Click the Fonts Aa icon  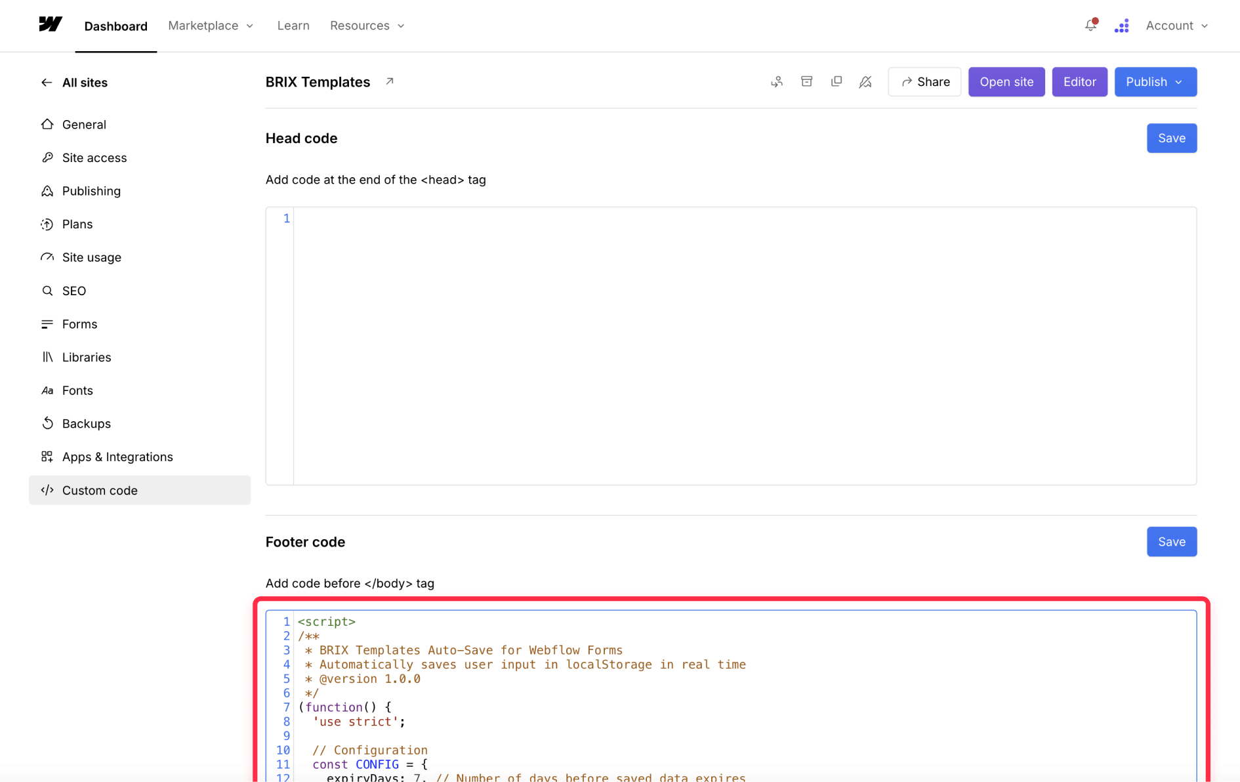click(47, 390)
